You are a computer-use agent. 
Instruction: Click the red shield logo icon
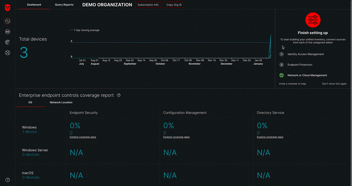(x=8, y=8)
